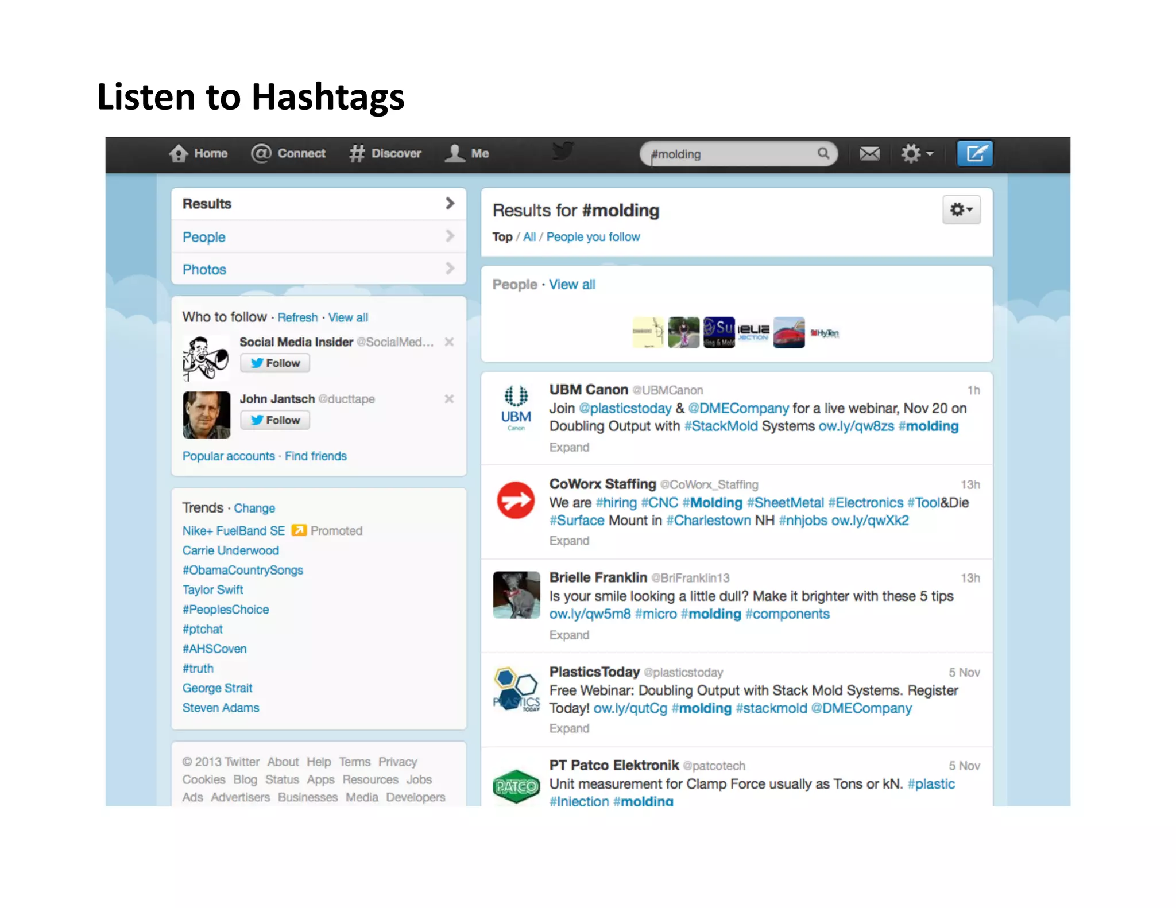Open Popular accounts link
This screenshot has width=1176, height=908.
pos(229,456)
